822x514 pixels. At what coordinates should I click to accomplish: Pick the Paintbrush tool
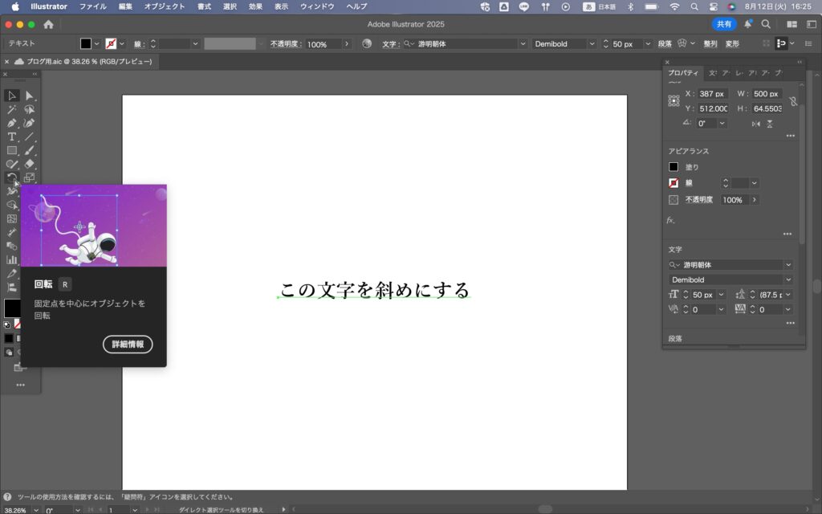point(30,150)
